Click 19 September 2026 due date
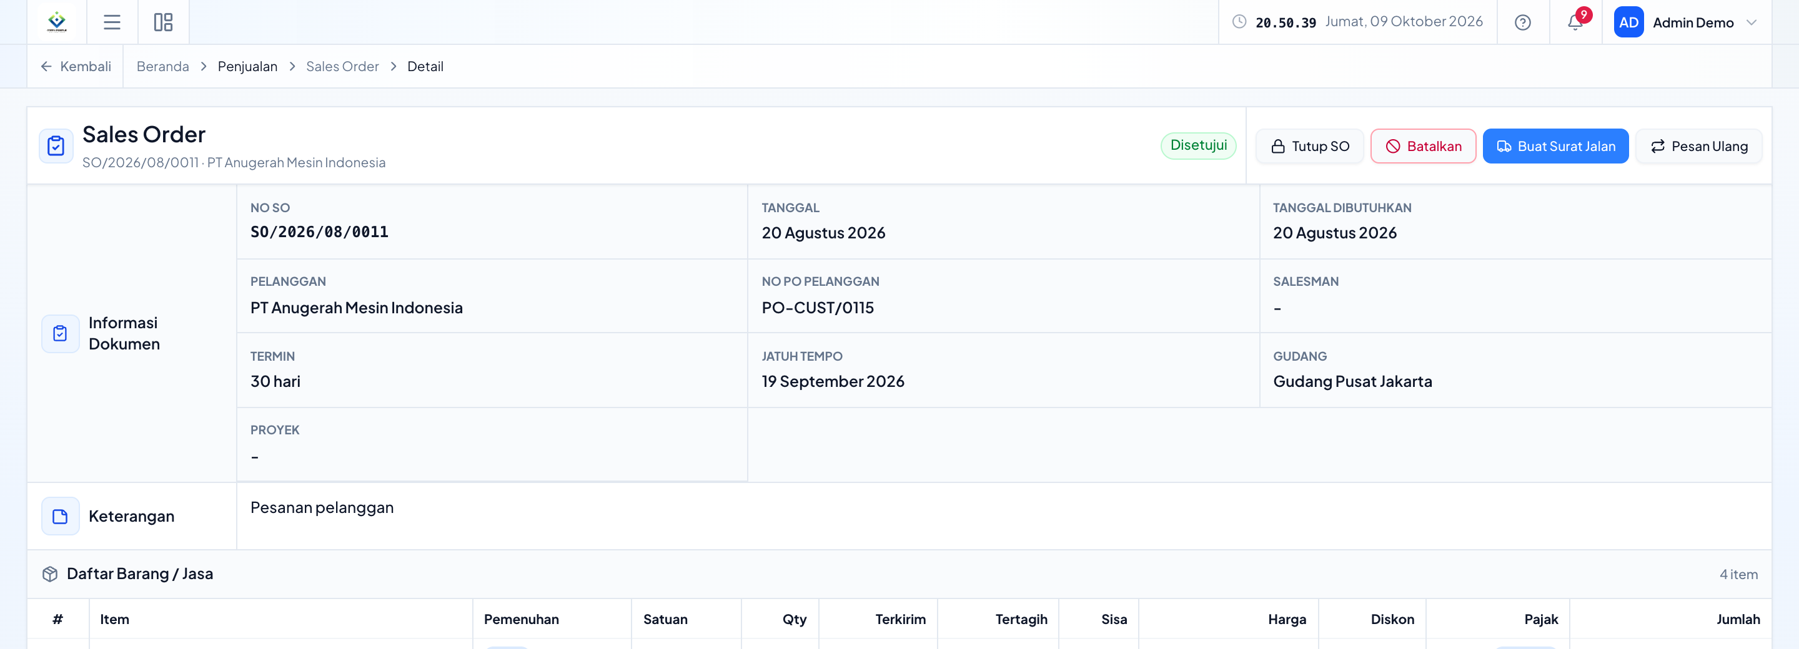This screenshot has height=649, width=1799. pyautogui.click(x=833, y=382)
